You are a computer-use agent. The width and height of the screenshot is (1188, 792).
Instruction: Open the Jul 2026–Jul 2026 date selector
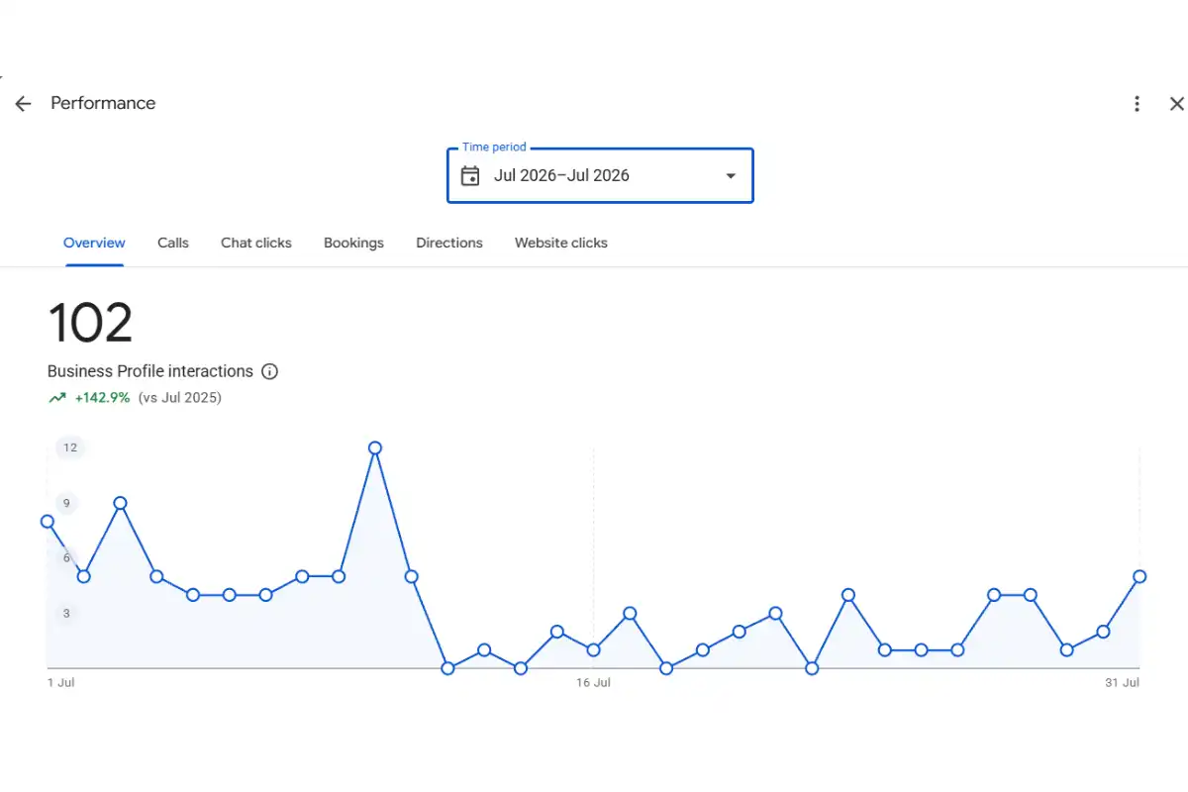(600, 175)
